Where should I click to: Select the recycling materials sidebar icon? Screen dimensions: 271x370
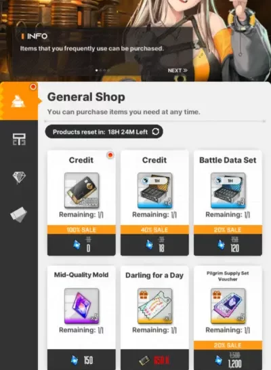[x=19, y=215]
